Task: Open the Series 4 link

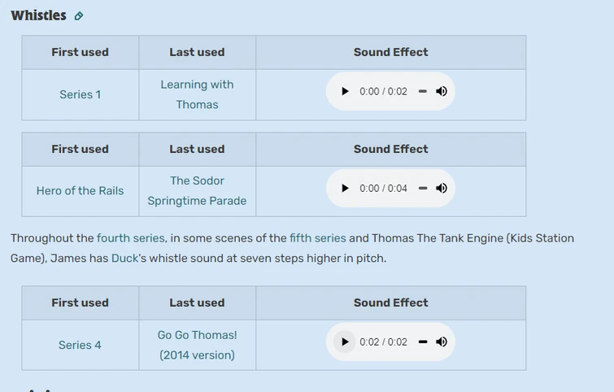Action: click(81, 345)
